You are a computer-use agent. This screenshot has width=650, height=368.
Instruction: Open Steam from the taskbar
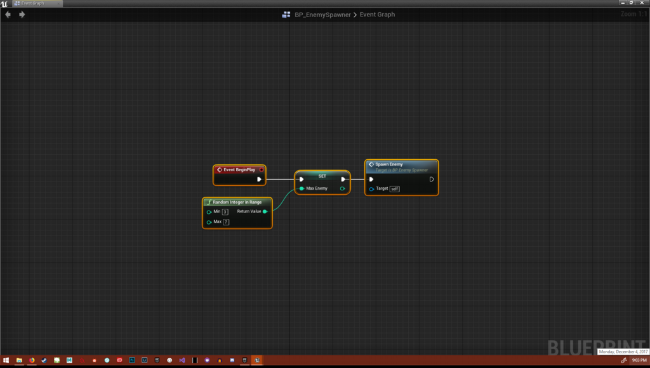point(44,360)
